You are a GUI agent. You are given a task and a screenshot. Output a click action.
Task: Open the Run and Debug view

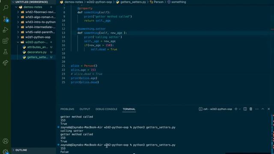6,30
